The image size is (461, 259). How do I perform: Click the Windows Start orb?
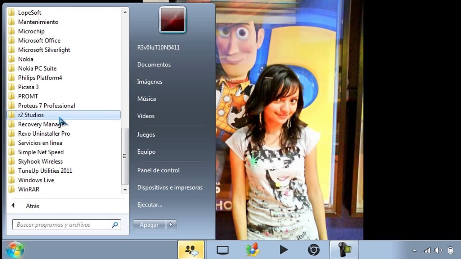pos(15,250)
